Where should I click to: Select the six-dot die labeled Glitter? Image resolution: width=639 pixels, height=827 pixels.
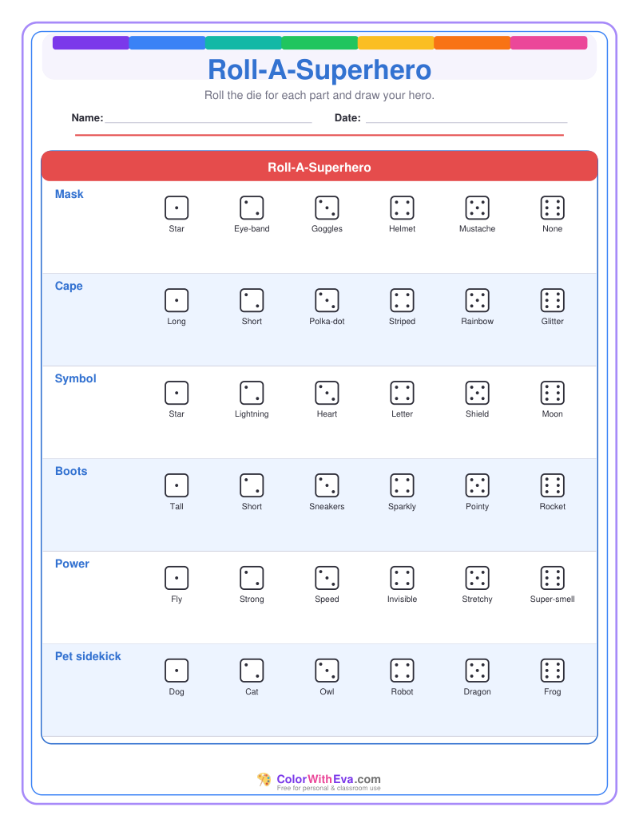point(552,300)
